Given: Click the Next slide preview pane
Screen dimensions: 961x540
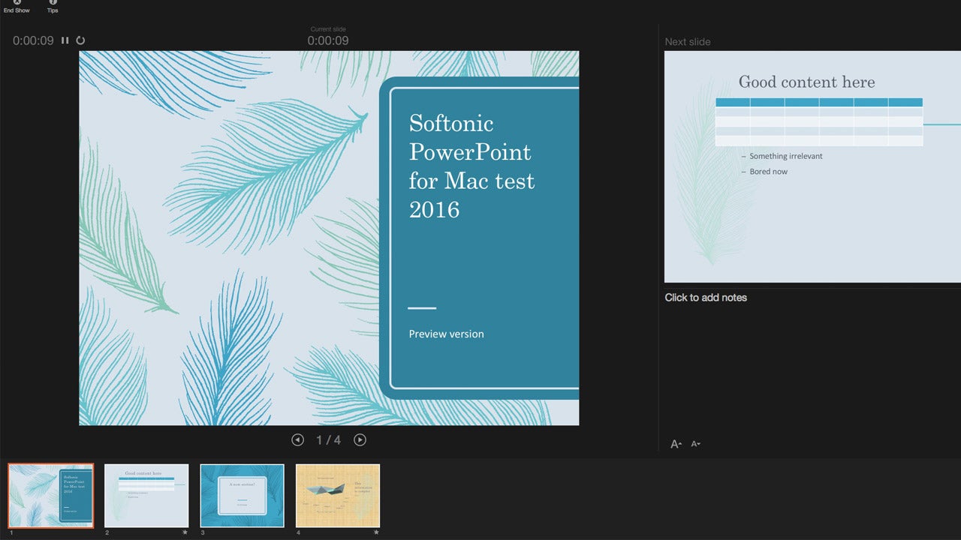Looking at the screenshot, I should (812, 166).
